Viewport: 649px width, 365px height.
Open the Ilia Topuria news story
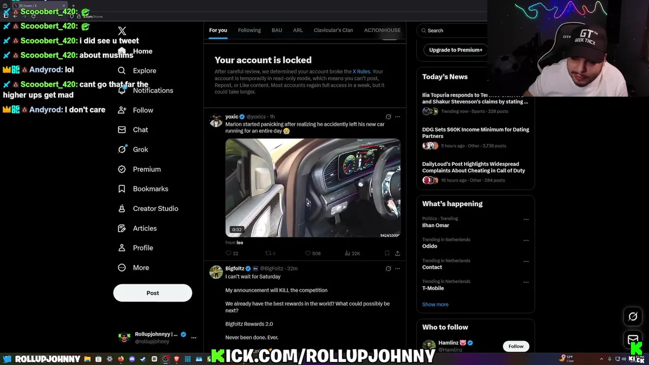(x=475, y=98)
